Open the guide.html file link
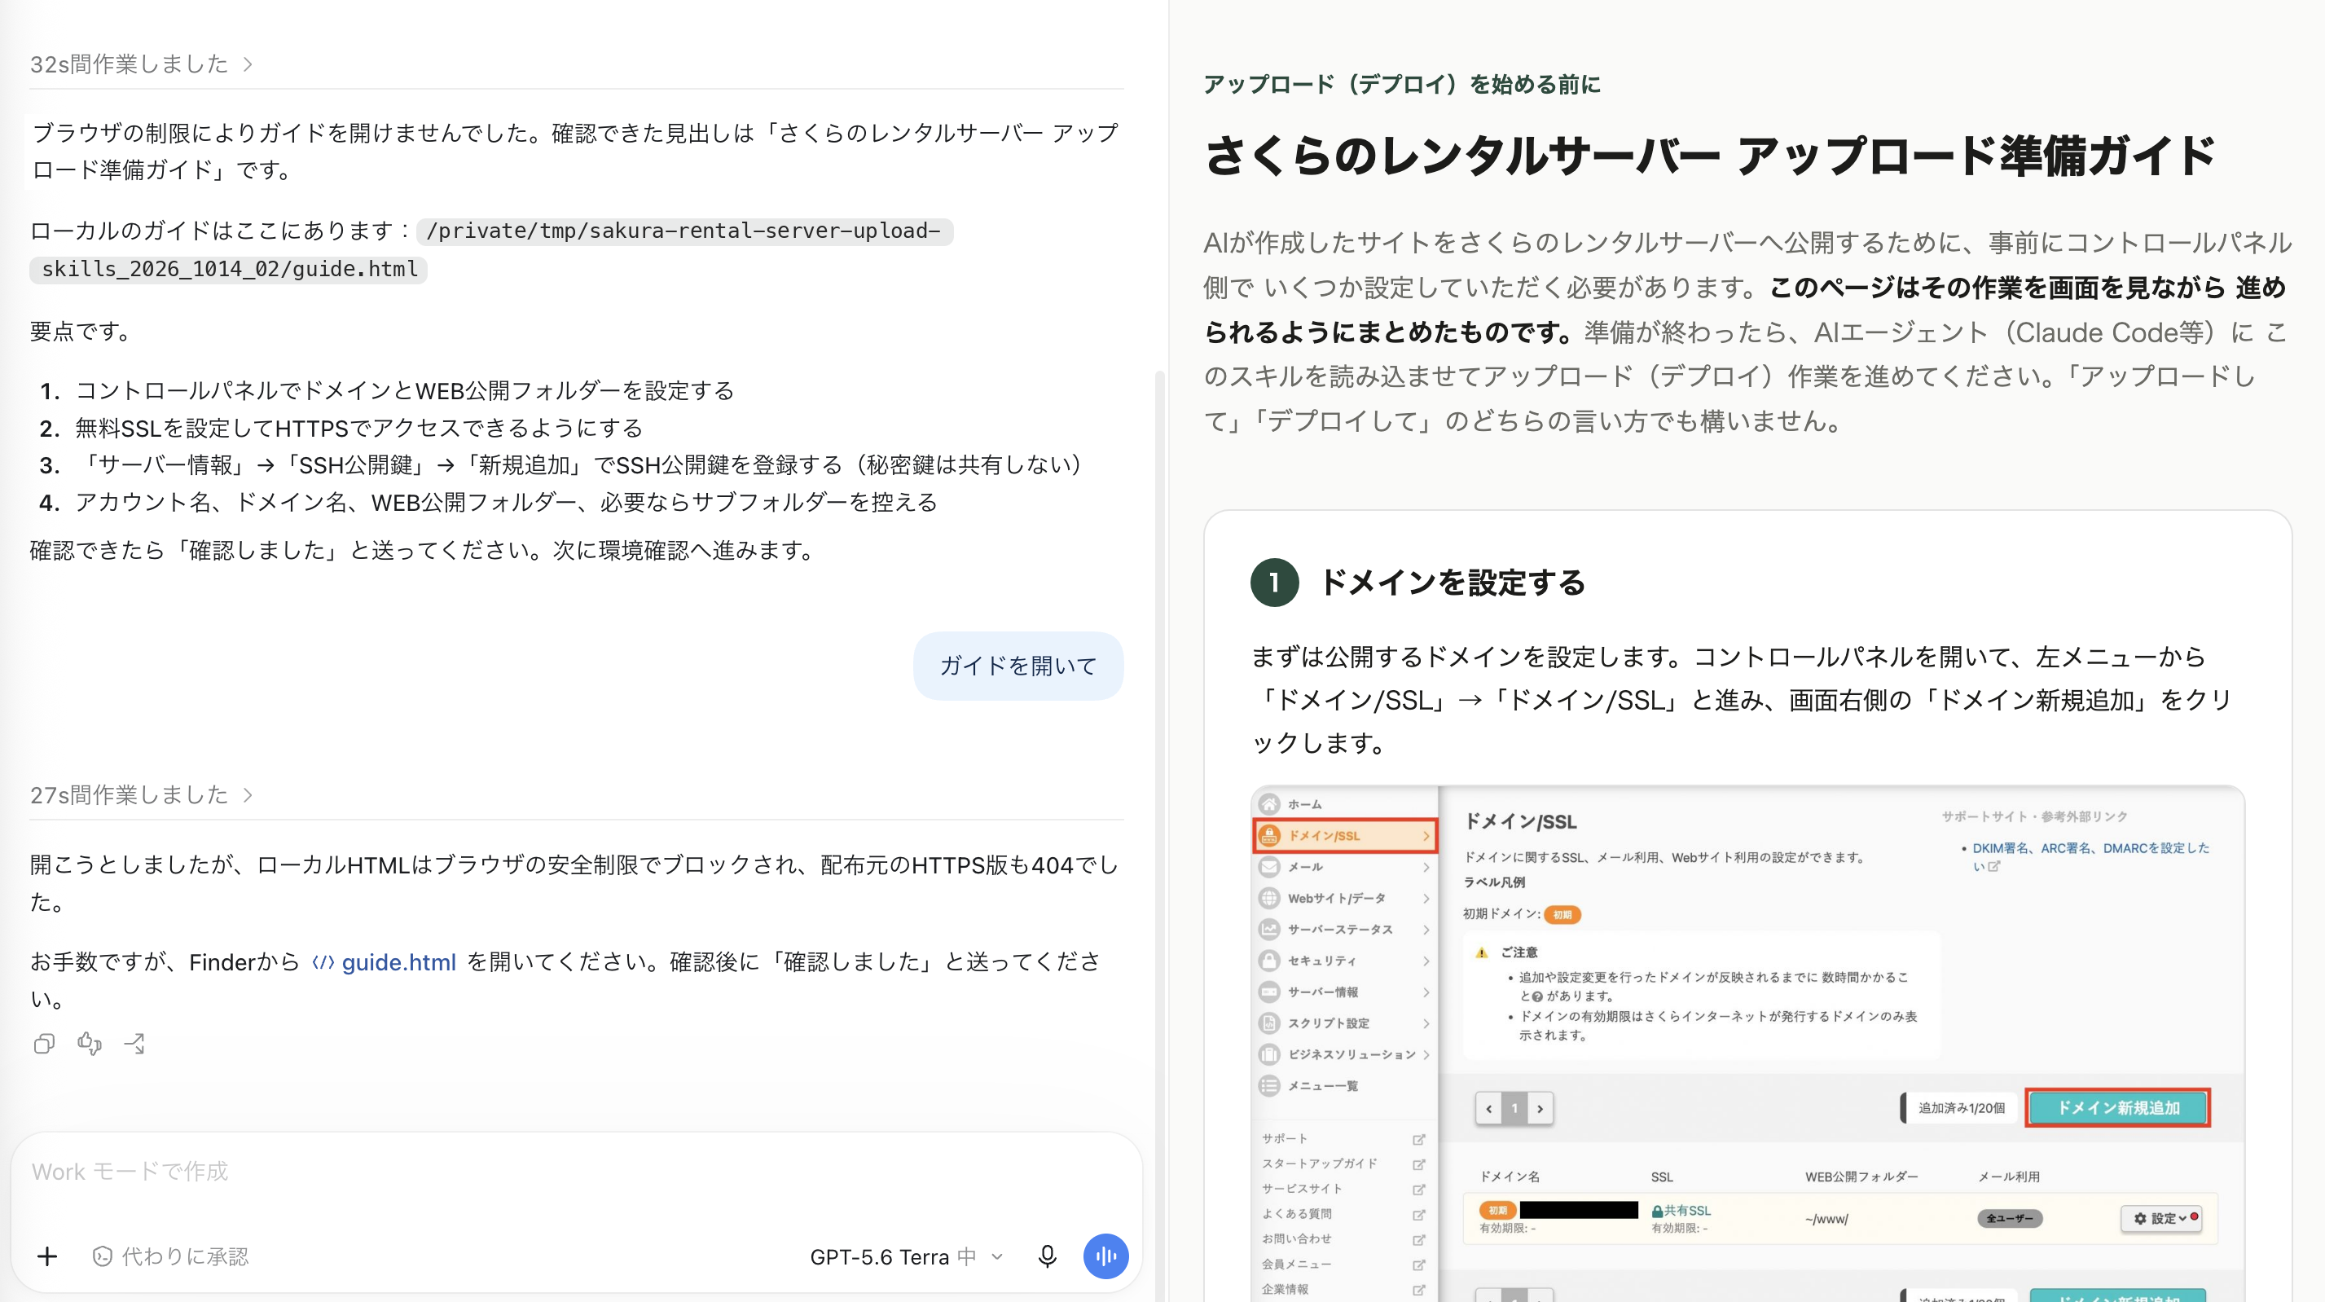This screenshot has height=1302, width=2325. point(385,962)
